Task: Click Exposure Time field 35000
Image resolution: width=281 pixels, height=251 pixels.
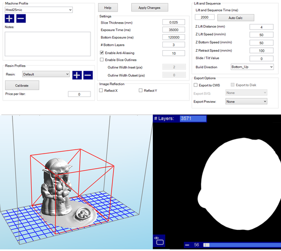Action: 173,30
